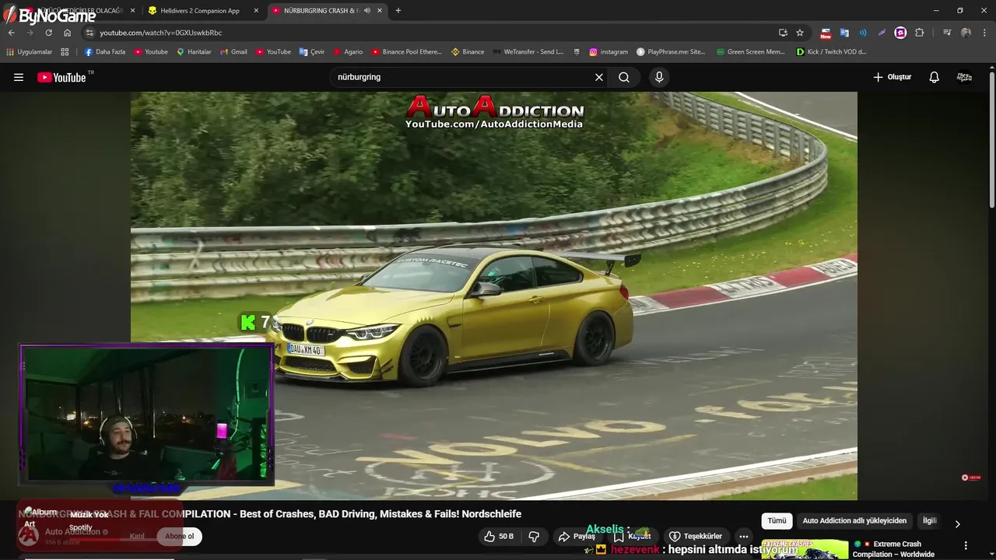Image resolution: width=996 pixels, height=560 pixels.
Task: Open a new browser tab
Action: click(398, 11)
